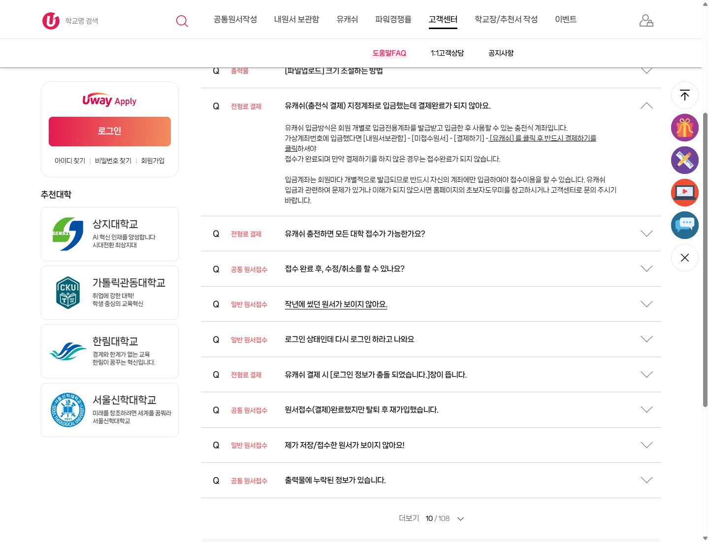Click the 작년에 썼던 원서가 보이지 않아요 link

(x=336, y=305)
